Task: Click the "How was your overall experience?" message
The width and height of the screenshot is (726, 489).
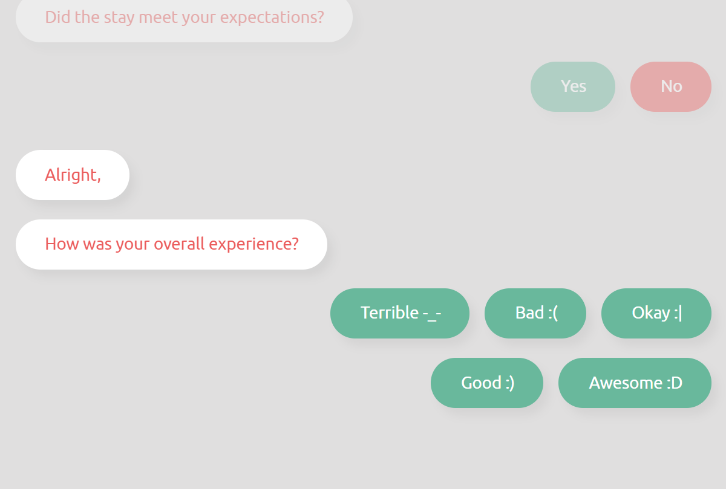Action: 171,244
